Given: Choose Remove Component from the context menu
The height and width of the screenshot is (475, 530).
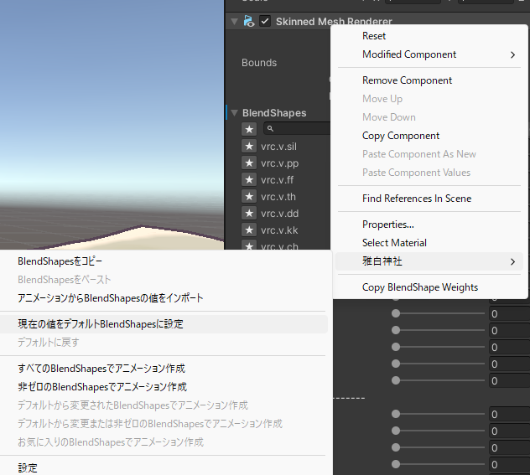Looking at the screenshot, I should pyautogui.click(x=407, y=80).
